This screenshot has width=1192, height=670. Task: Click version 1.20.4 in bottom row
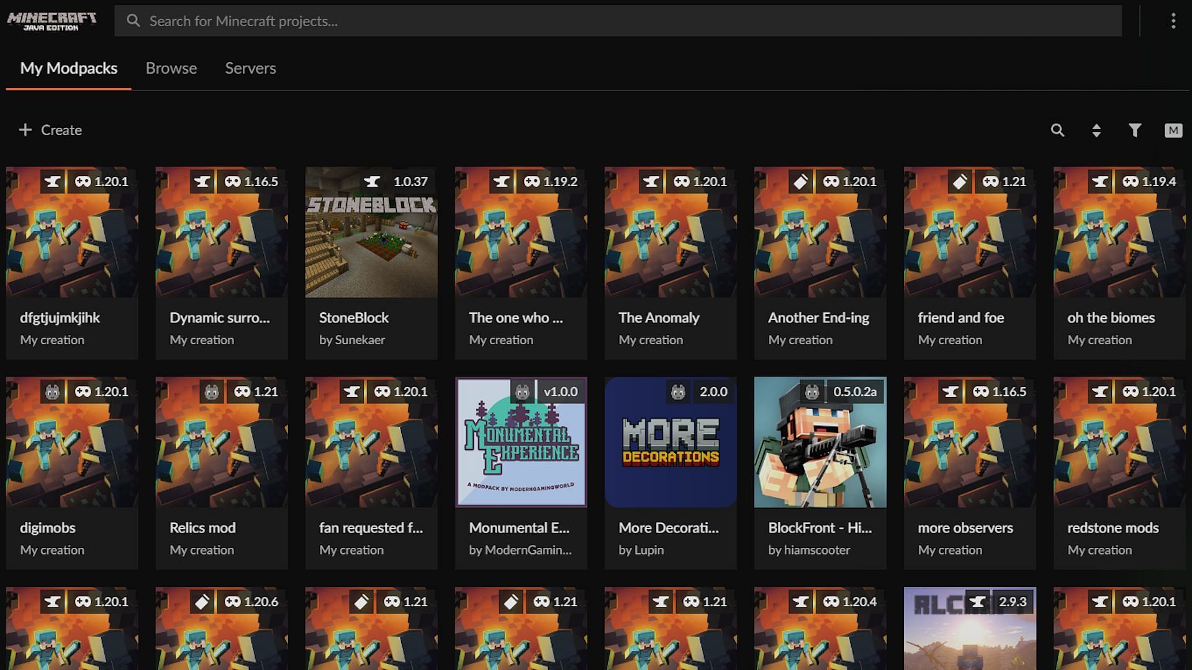click(859, 602)
